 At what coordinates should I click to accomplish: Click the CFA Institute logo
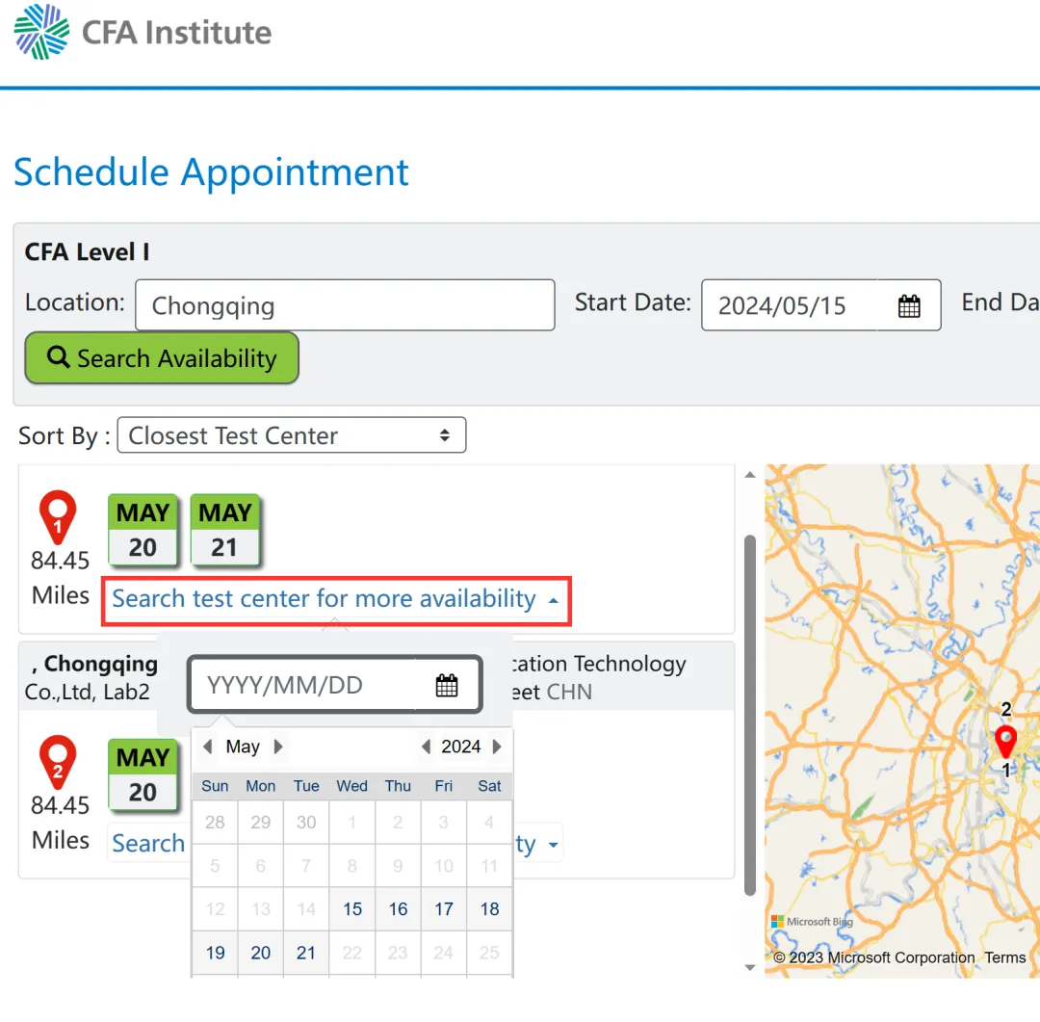pyautogui.click(x=143, y=32)
